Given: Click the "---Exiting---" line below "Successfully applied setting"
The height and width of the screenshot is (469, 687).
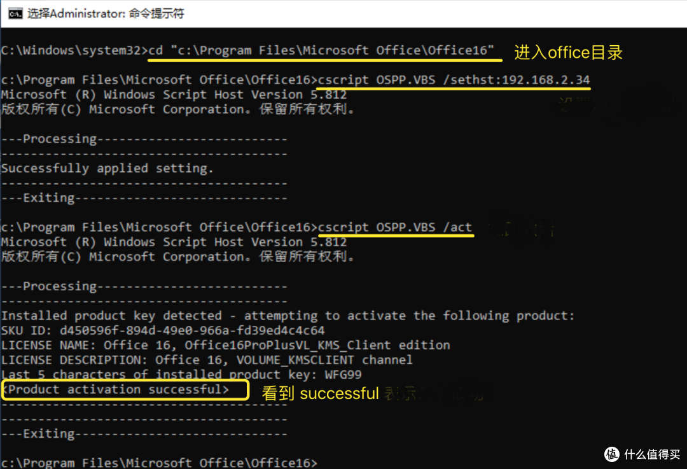Looking at the screenshot, I should 144,198.
